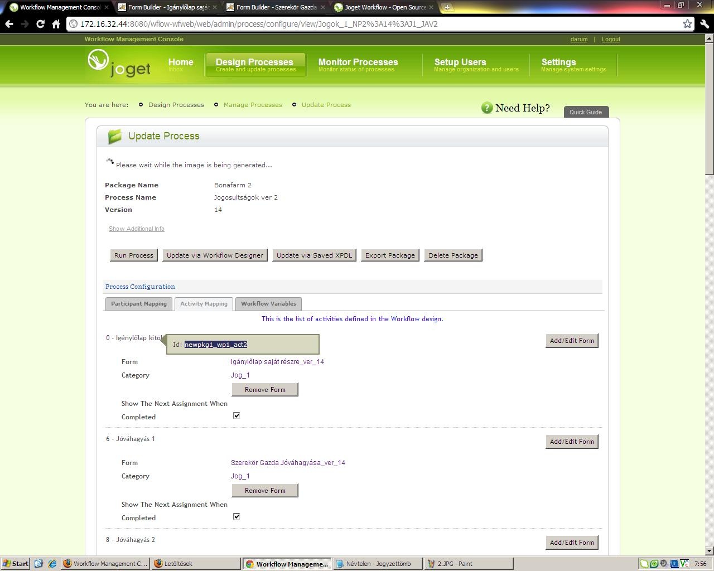
Task: Switch to Joget Workflow - Open Source tab
Action: tap(383, 7)
